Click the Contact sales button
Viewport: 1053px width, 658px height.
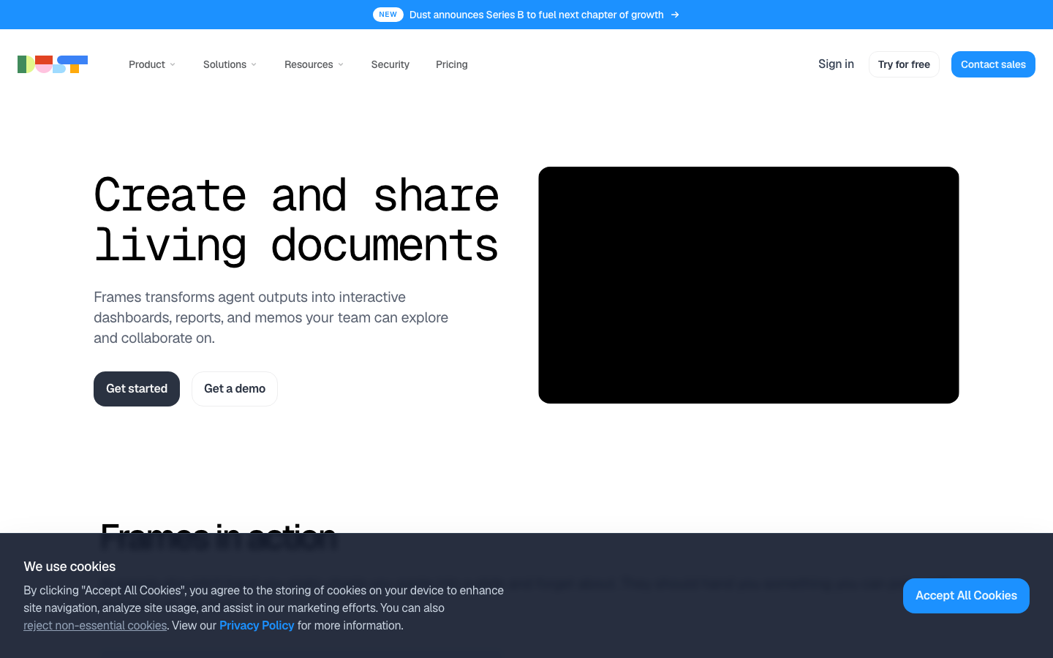(x=993, y=64)
